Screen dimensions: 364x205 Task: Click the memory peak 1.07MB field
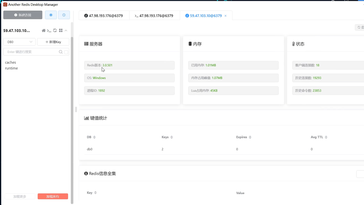click(233, 78)
